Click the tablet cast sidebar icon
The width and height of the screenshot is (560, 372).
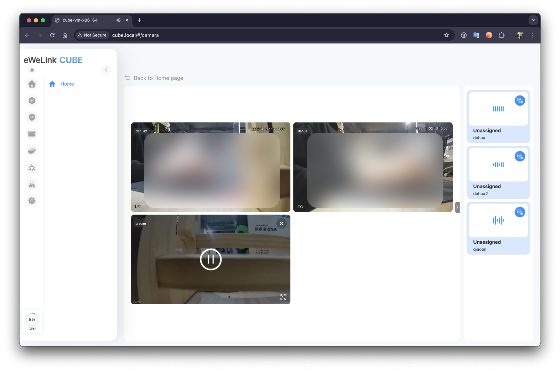coord(32,134)
